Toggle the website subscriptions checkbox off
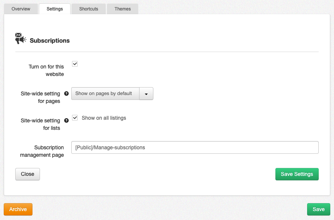 pyautogui.click(x=75, y=64)
